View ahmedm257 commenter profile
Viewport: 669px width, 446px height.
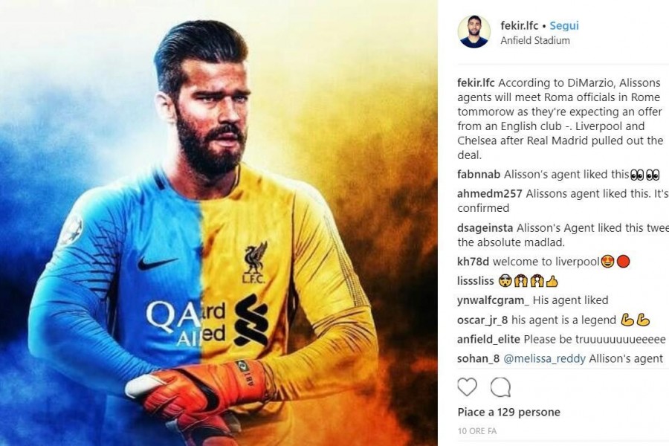tap(489, 194)
